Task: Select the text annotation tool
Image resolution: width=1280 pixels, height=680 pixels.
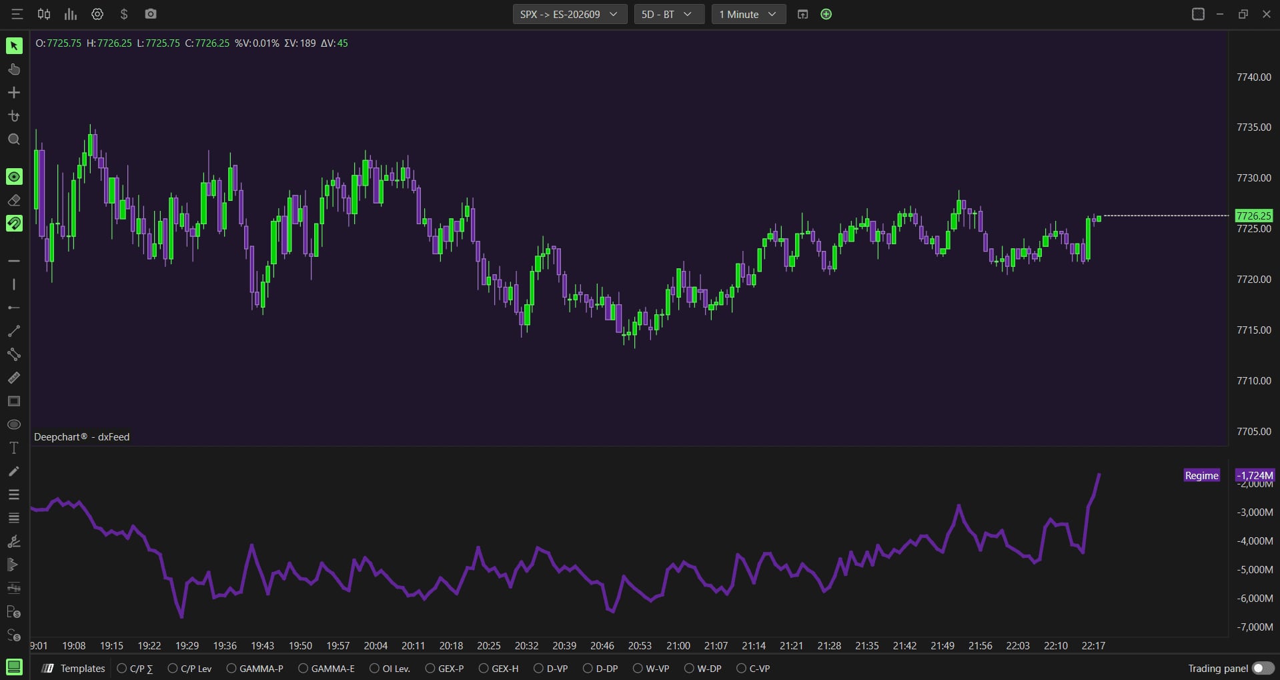Action: coord(14,448)
